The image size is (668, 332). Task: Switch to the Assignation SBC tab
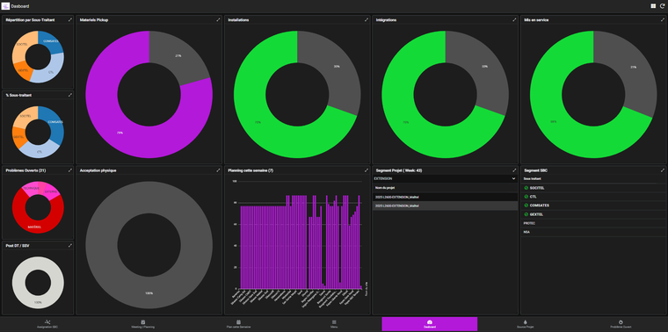click(47, 324)
